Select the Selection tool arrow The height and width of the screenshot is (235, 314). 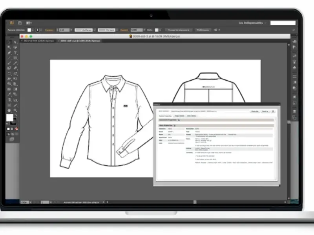point(9,42)
